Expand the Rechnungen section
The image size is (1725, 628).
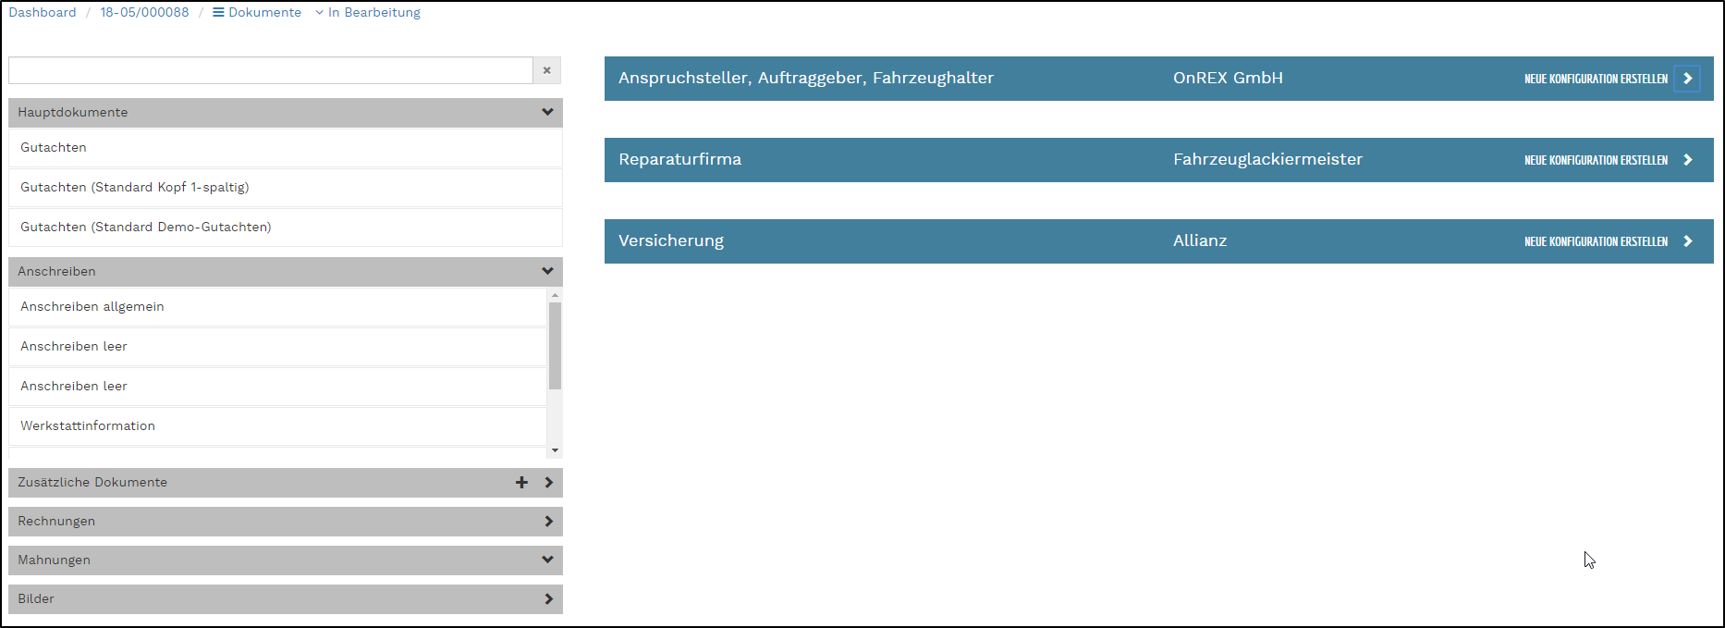click(x=548, y=522)
